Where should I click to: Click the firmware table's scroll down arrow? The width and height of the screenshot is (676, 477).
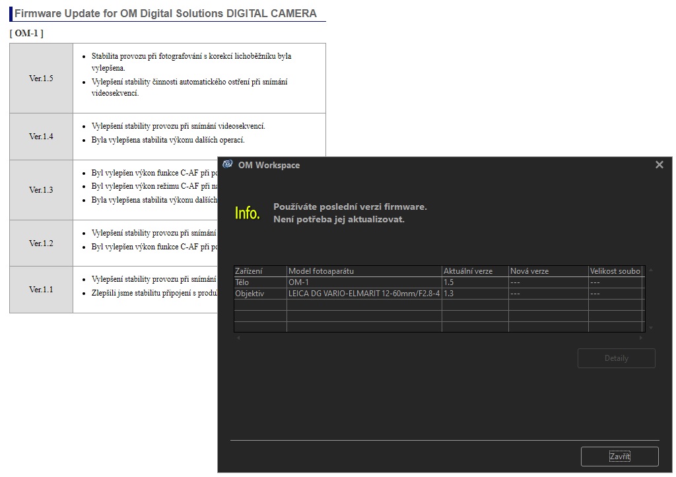pyautogui.click(x=651, y=328)
